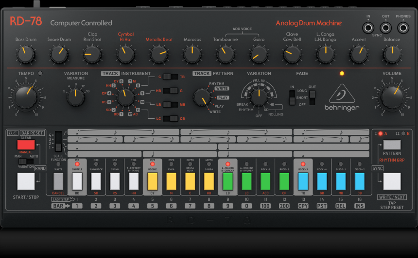This screenshot has width=418, height=258.
Task: Click step 1 BD Shuffle button
Action: click(77, 181)
